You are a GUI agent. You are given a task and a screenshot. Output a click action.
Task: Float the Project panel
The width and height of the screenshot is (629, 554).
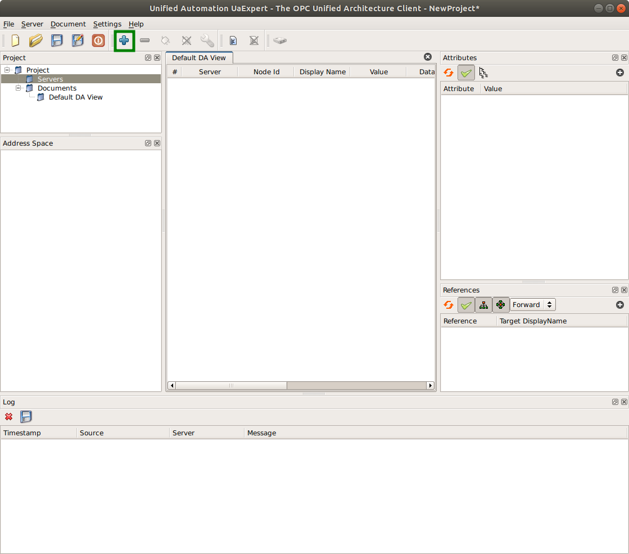148,58
